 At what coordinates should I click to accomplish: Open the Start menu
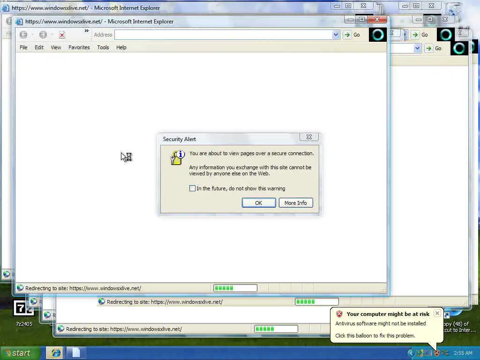pyautogui.click(x=21, y=353)
